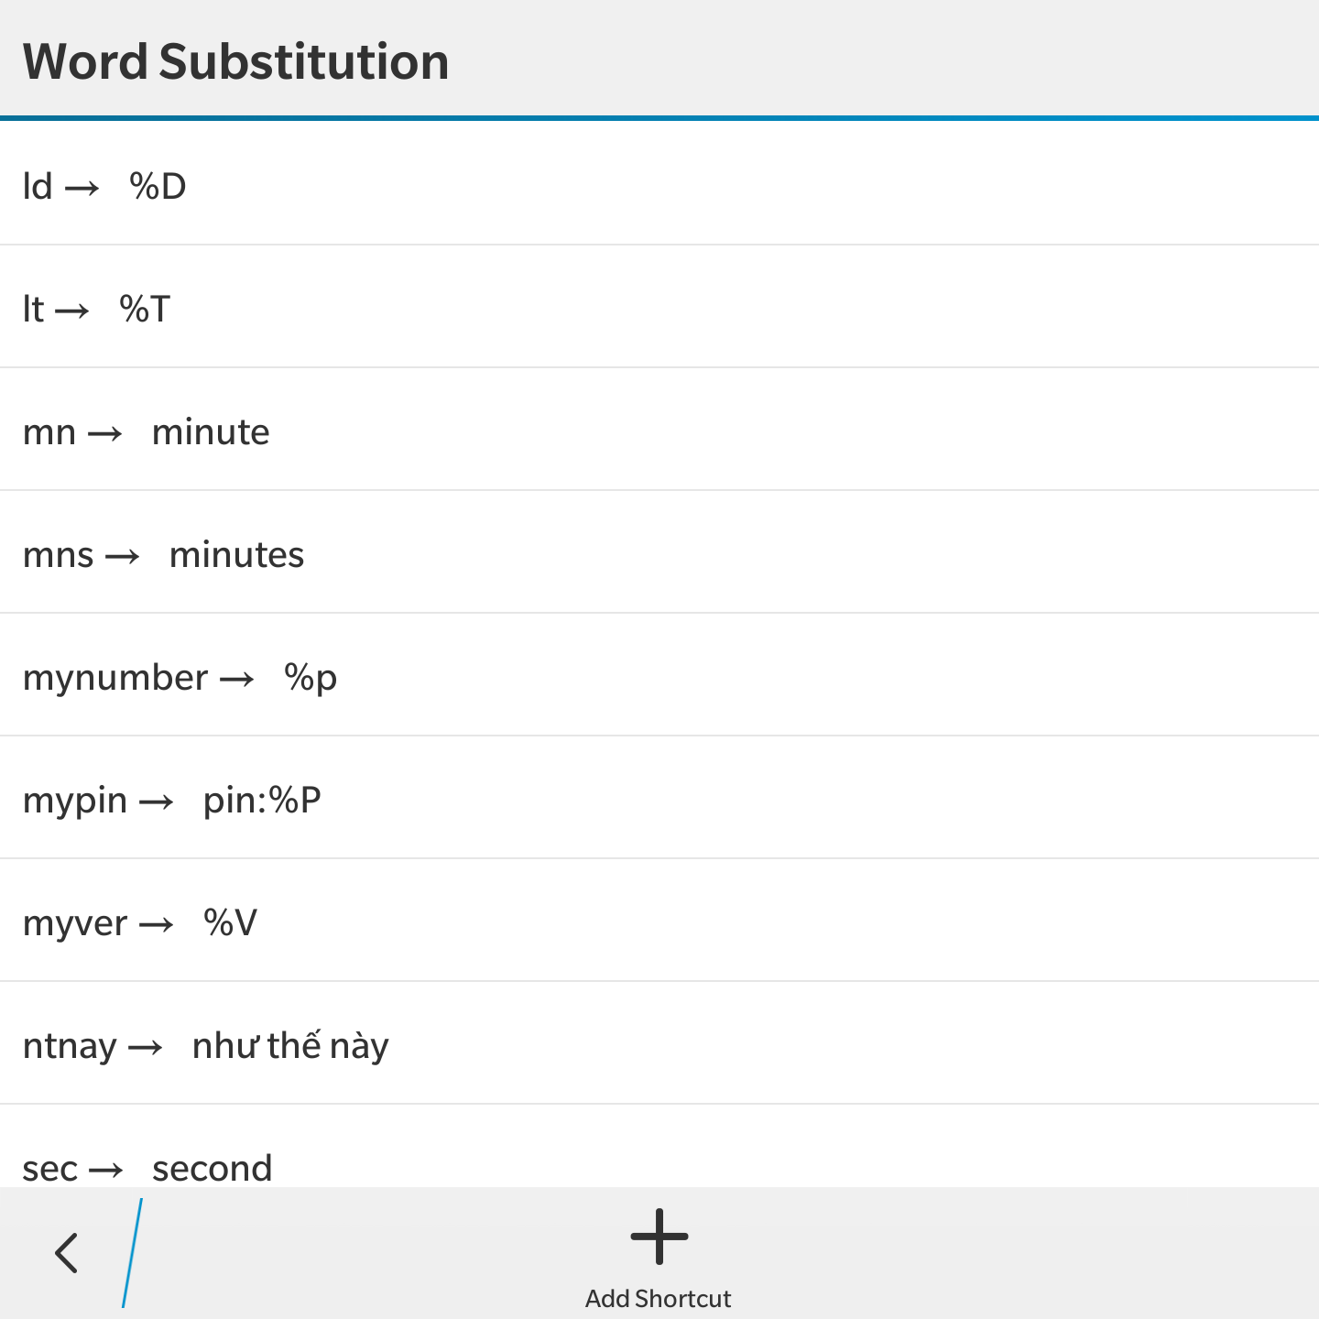Select the mns to minutes entry
This screenshot has height=1319, width=1319.
point(659,552)
